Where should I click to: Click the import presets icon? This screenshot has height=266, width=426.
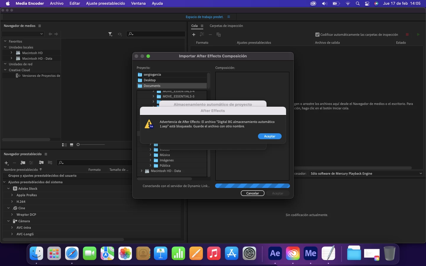[x=41, y=163]
